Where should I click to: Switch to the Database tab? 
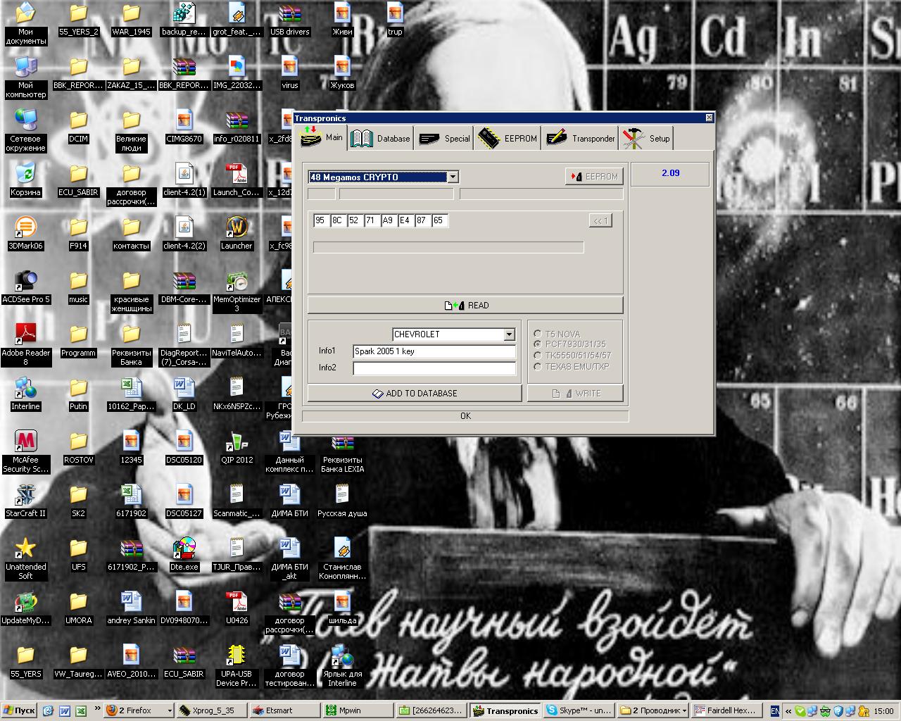[381, 138]
